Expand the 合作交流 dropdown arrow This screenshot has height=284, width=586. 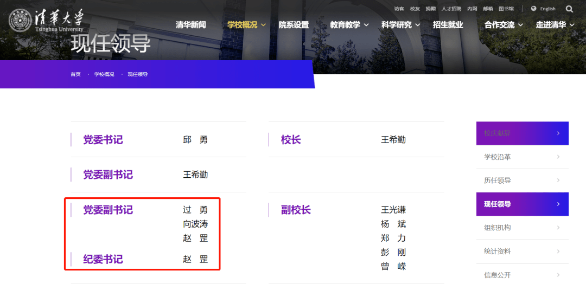coord(520,25)
